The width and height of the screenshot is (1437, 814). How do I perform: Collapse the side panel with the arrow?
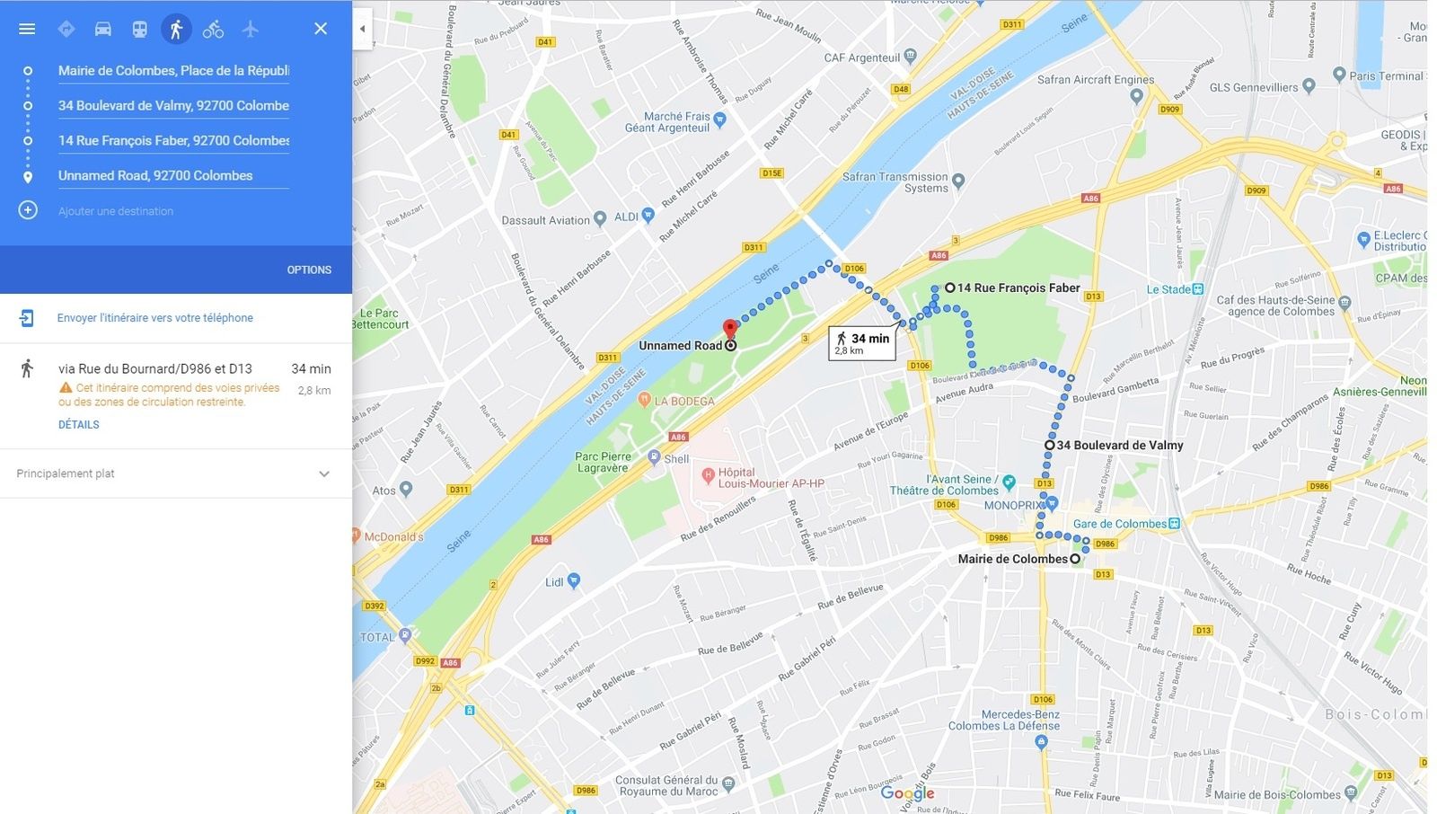tap(362, 29)
